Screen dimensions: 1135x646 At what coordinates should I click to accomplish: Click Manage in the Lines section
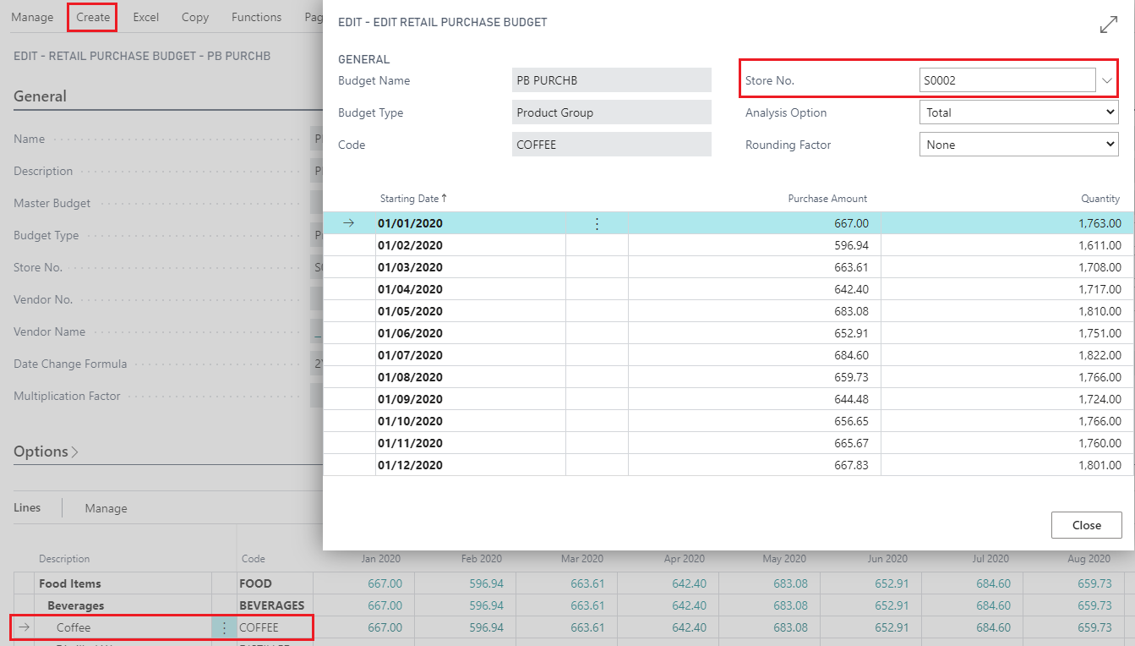point(106,508)
